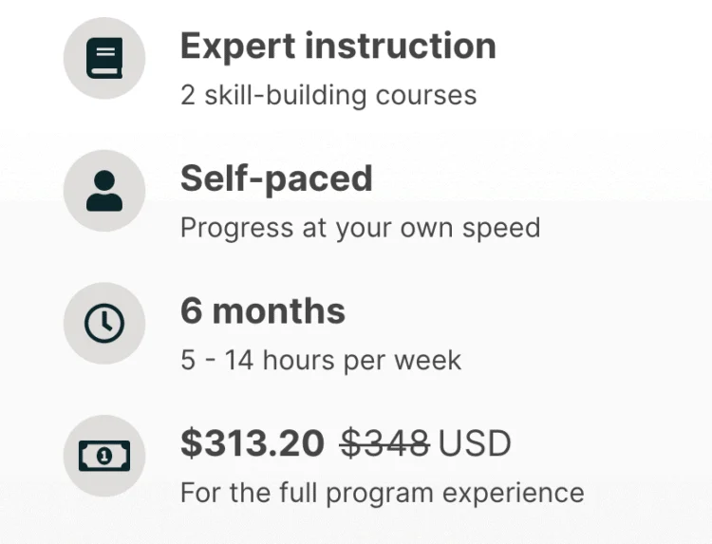Click the grey circle behind the book icon
This screenshot has width=712, height=544.
coord(104,58)
